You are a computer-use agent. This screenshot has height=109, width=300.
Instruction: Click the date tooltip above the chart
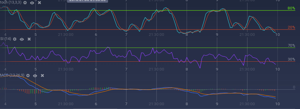[88, 1]
